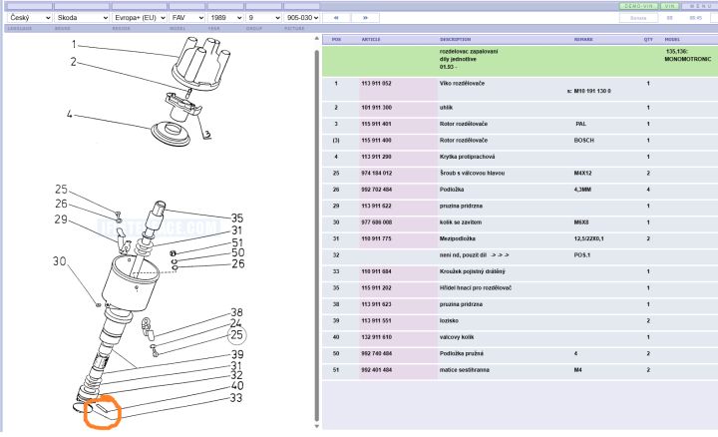Open the language dropdown showing Český
This screenshot has height=437, width=718.
[x=30, y=17]
